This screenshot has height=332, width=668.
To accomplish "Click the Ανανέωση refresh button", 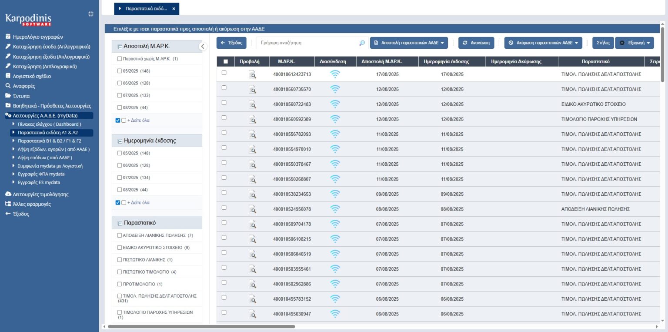I will pyautogui.click(x=476, y=43).
